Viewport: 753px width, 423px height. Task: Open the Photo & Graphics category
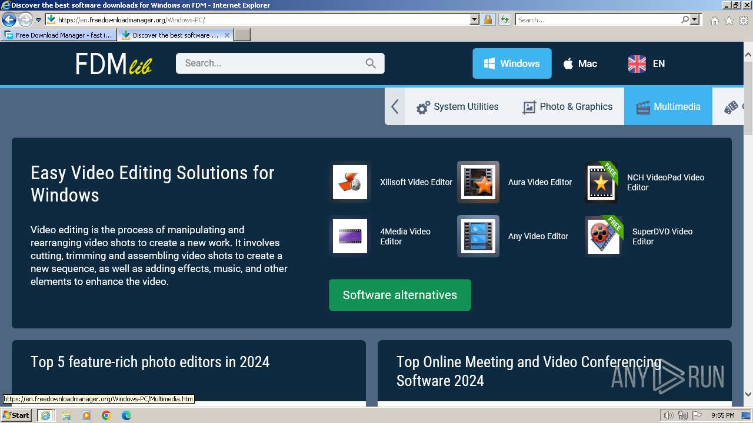click(568, 106)
